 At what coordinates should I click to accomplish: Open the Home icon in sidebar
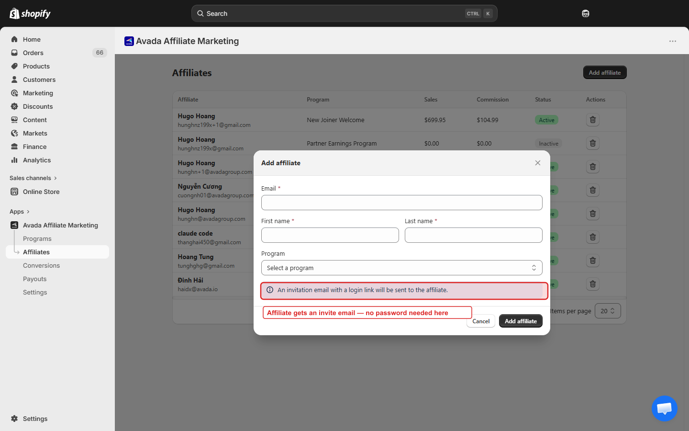pyautogui.click(x=14, y=39)
